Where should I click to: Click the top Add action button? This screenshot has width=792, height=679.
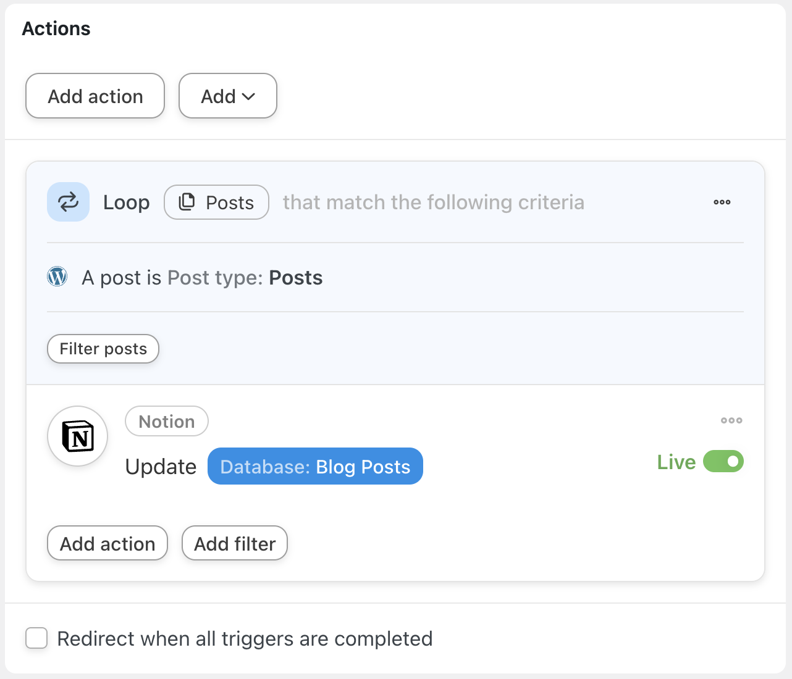[x=95, y=96]
